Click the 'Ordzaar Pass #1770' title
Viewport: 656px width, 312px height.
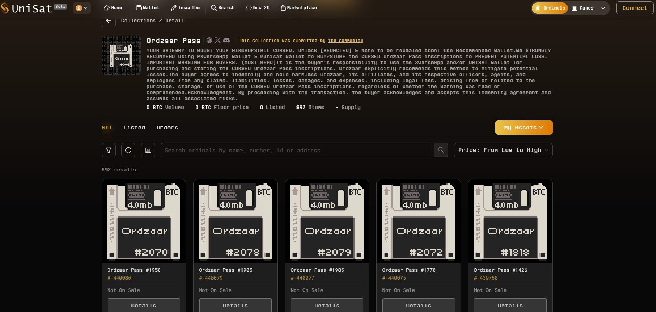click(409, 270)
